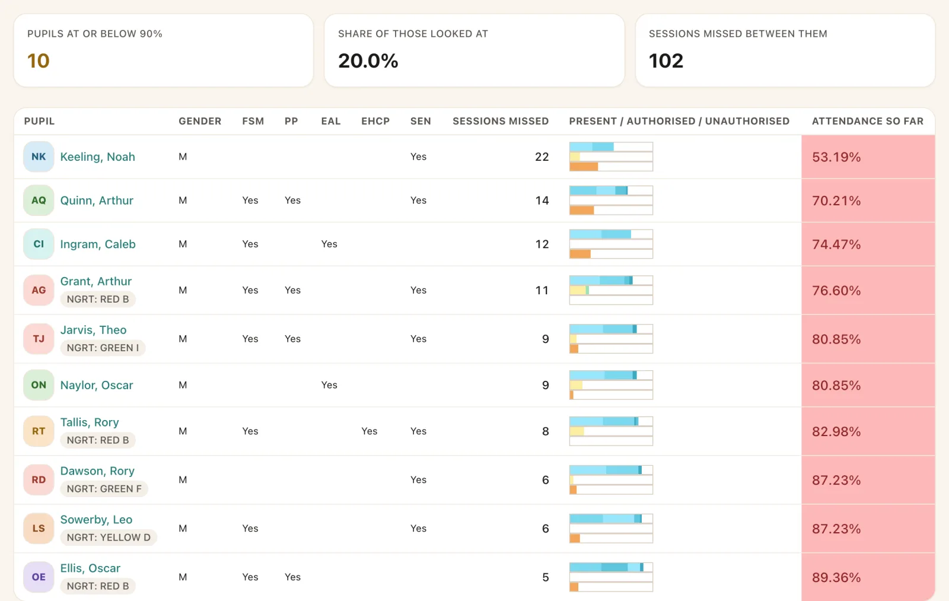Click the EHCP Yes cell for Tallis
Screen dimensions: 949x601
click(370, 431)
